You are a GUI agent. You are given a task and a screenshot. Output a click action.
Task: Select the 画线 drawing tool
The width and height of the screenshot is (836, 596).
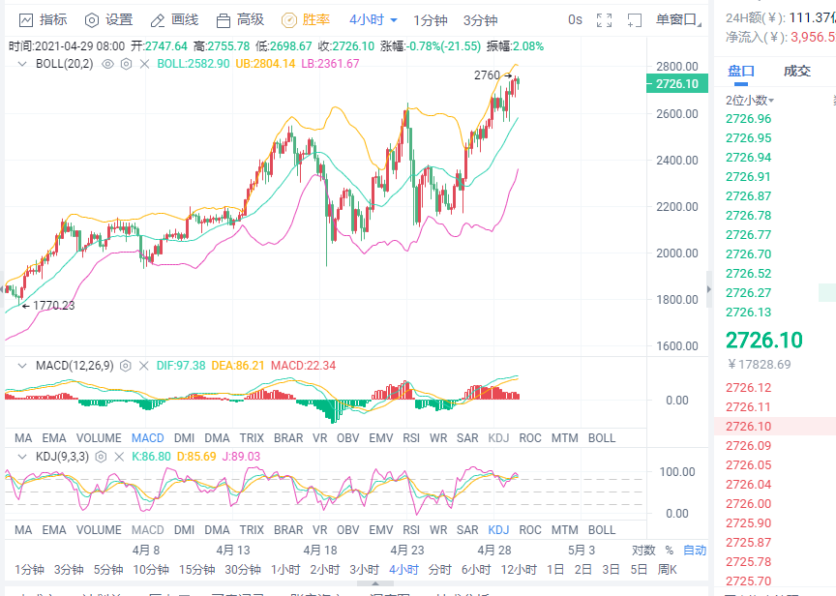coord(174,19)
